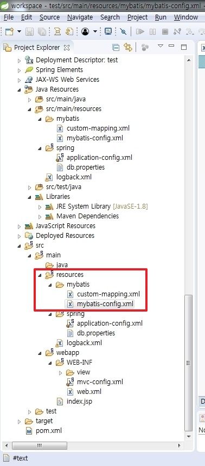Open the Edit menu
Screen dimensions: 205x466
(x=27, y=17)
